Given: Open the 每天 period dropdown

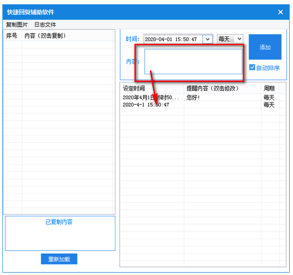Looking at the screenshot, I should pos(230,39).
